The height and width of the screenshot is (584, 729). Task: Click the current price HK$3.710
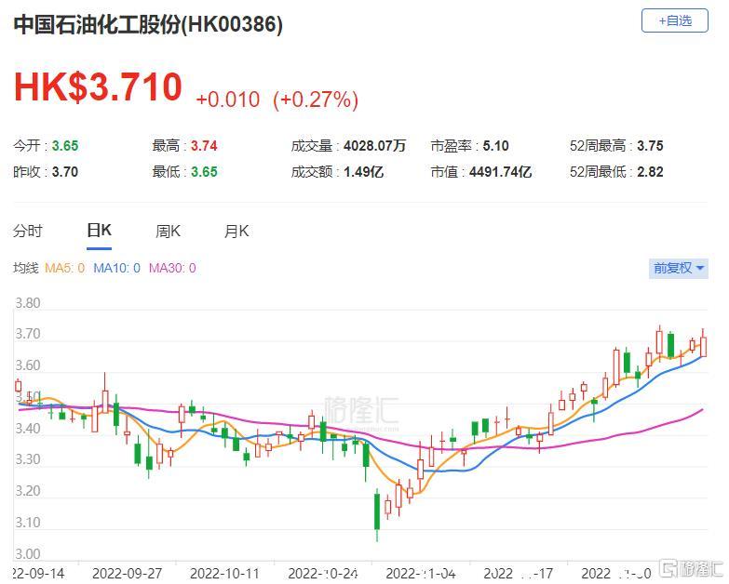(98, 86)
